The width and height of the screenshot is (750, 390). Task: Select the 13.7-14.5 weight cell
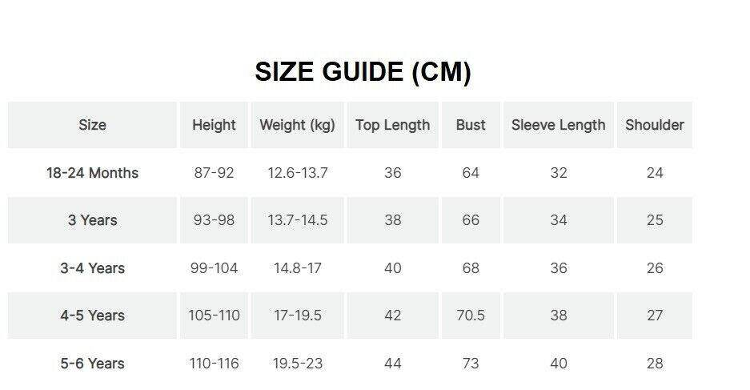coord(297,220)
